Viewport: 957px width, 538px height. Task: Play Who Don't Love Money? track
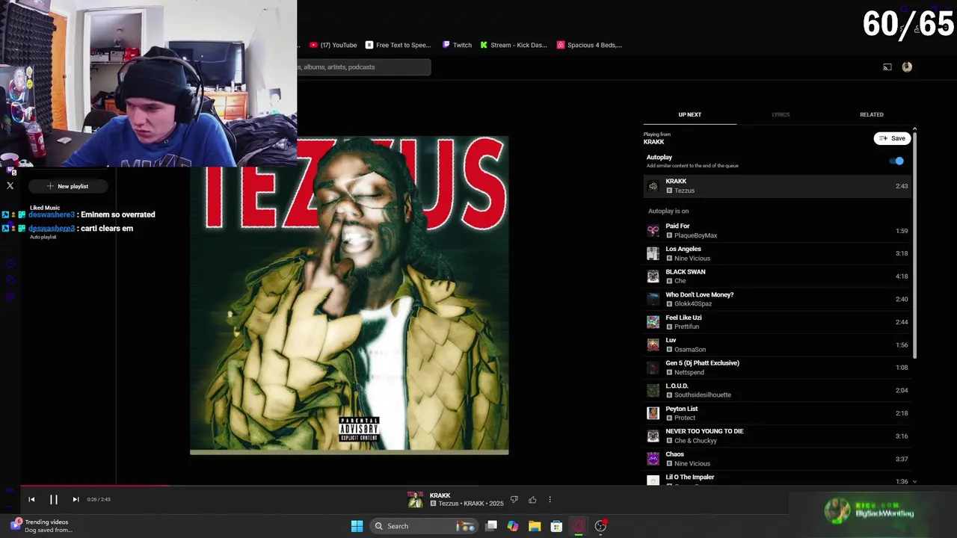pyautogui.click(x=778, y=299)
